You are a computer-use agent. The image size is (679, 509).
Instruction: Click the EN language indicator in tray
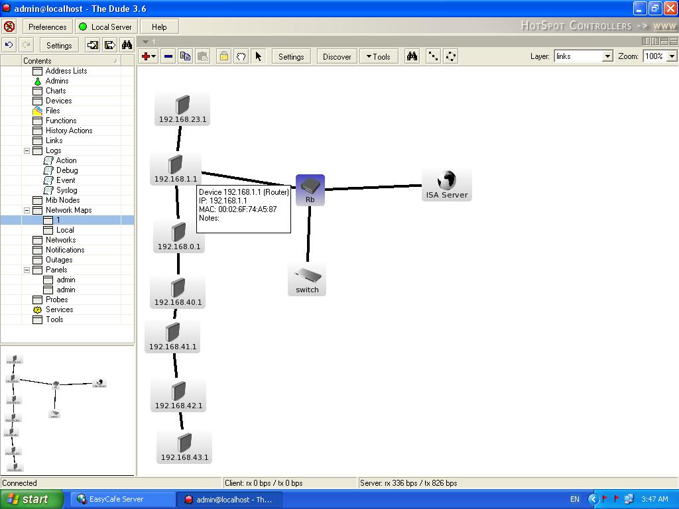[575, 499]
